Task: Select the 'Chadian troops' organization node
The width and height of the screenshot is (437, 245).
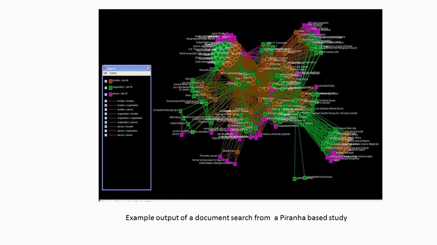Action: click(x=316, y=101)
